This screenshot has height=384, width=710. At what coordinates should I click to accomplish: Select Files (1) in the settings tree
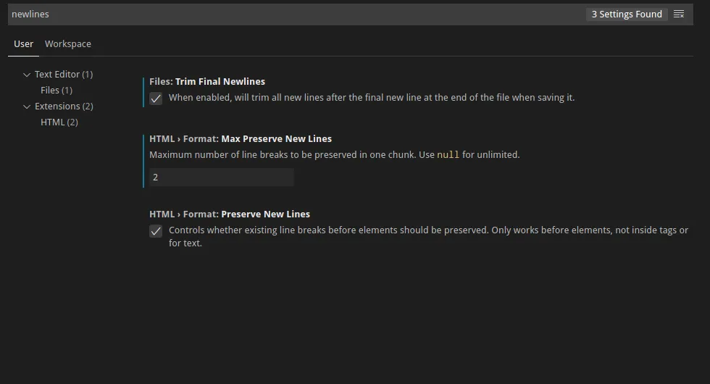[x=57, y=91]
